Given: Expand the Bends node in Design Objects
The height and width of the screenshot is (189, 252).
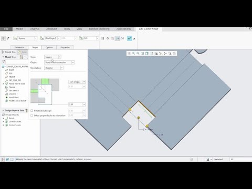Looking at the screenshot, I should coord(3,118).
